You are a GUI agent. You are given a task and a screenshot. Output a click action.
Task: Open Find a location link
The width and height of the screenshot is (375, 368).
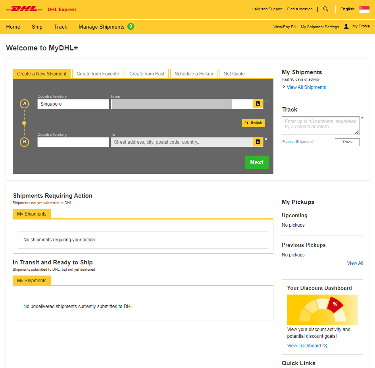(300, 9)
